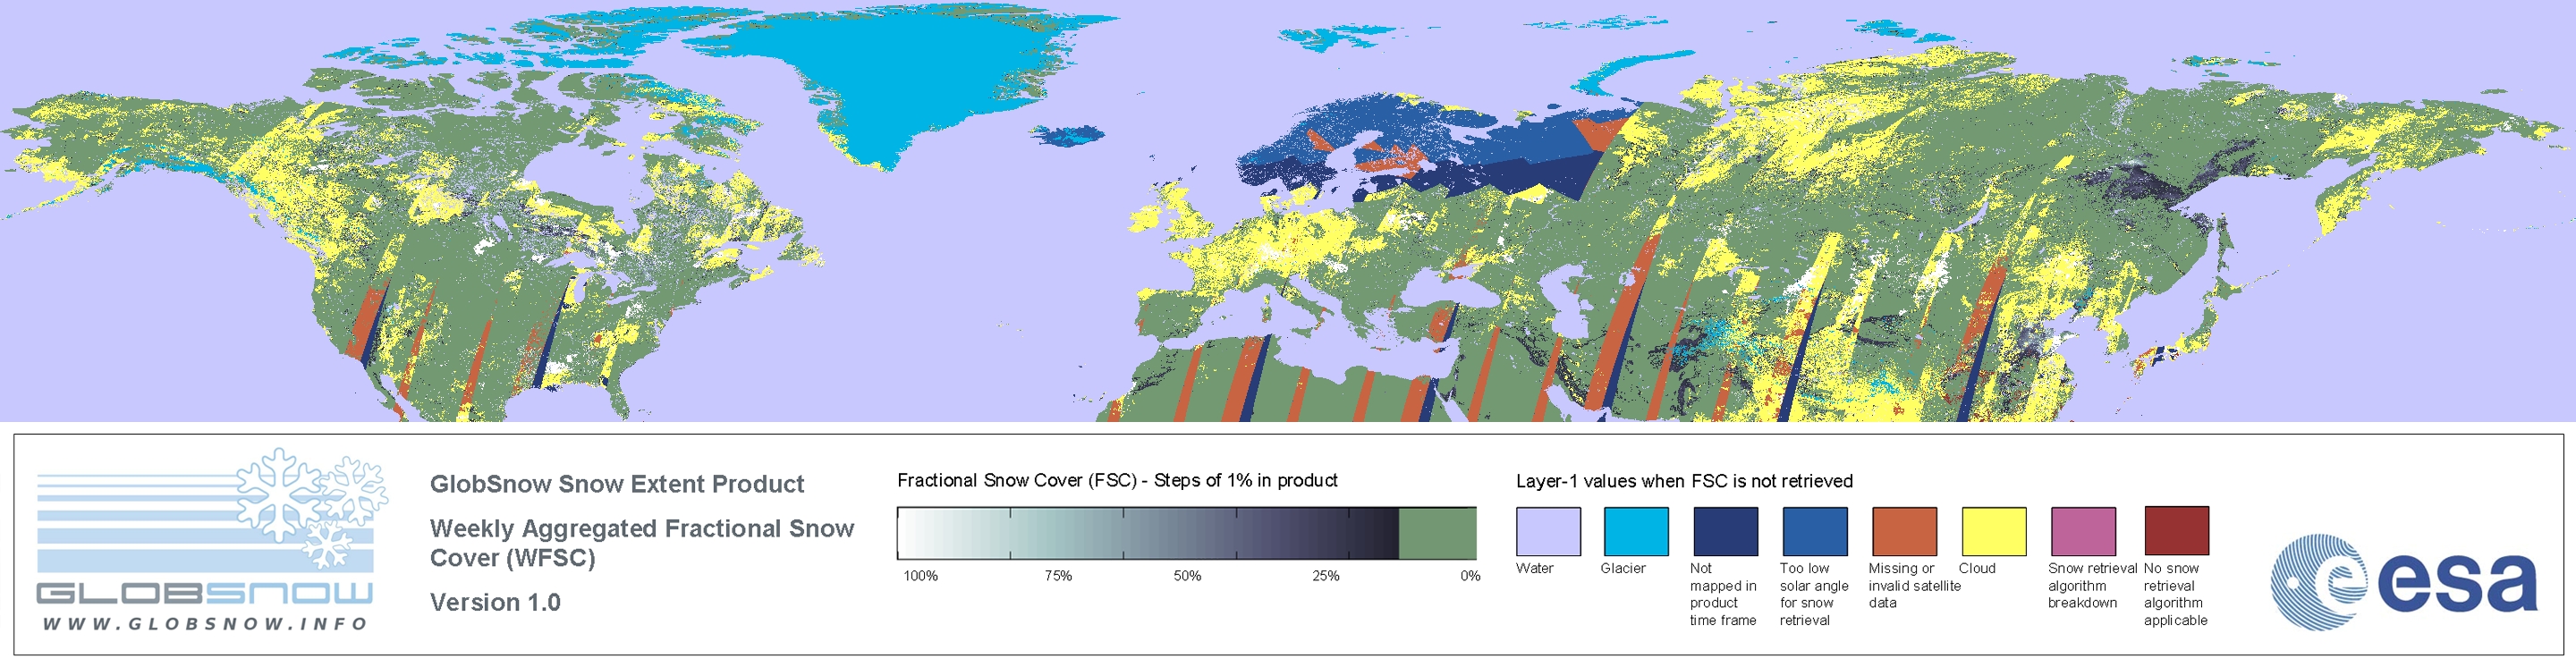Click the 'Missing or invalid satellite data' swatch

pyautogui.click(x=1904, y=531)
